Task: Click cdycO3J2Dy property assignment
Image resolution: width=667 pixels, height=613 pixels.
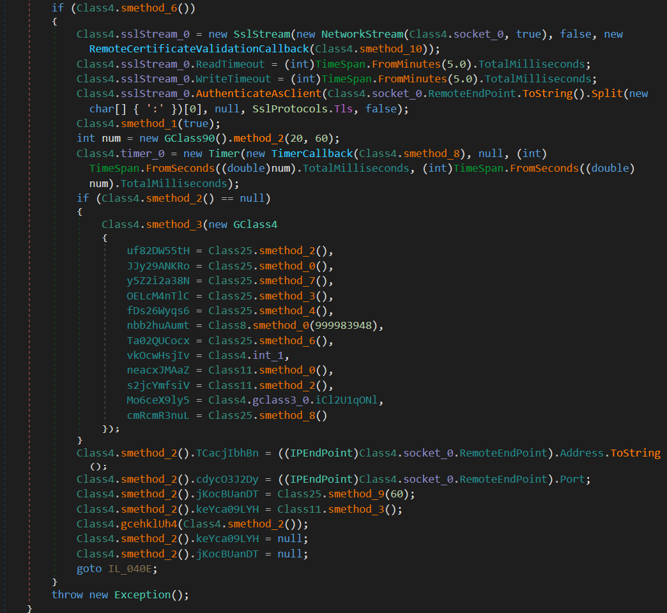Action: click(227, 480)
